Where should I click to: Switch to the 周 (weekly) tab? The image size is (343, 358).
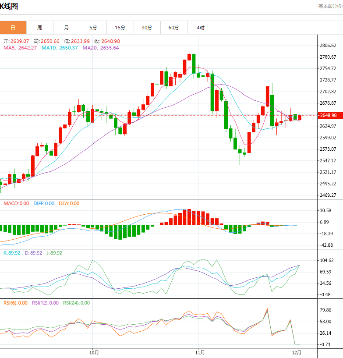click(x=40, y=28)
